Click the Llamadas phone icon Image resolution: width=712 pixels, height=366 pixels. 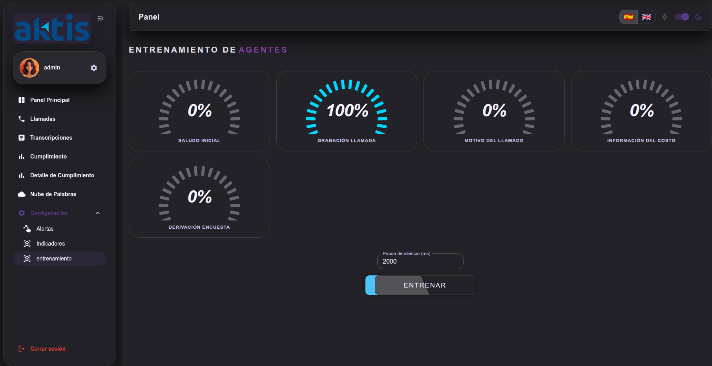click(x=22, y=119)
